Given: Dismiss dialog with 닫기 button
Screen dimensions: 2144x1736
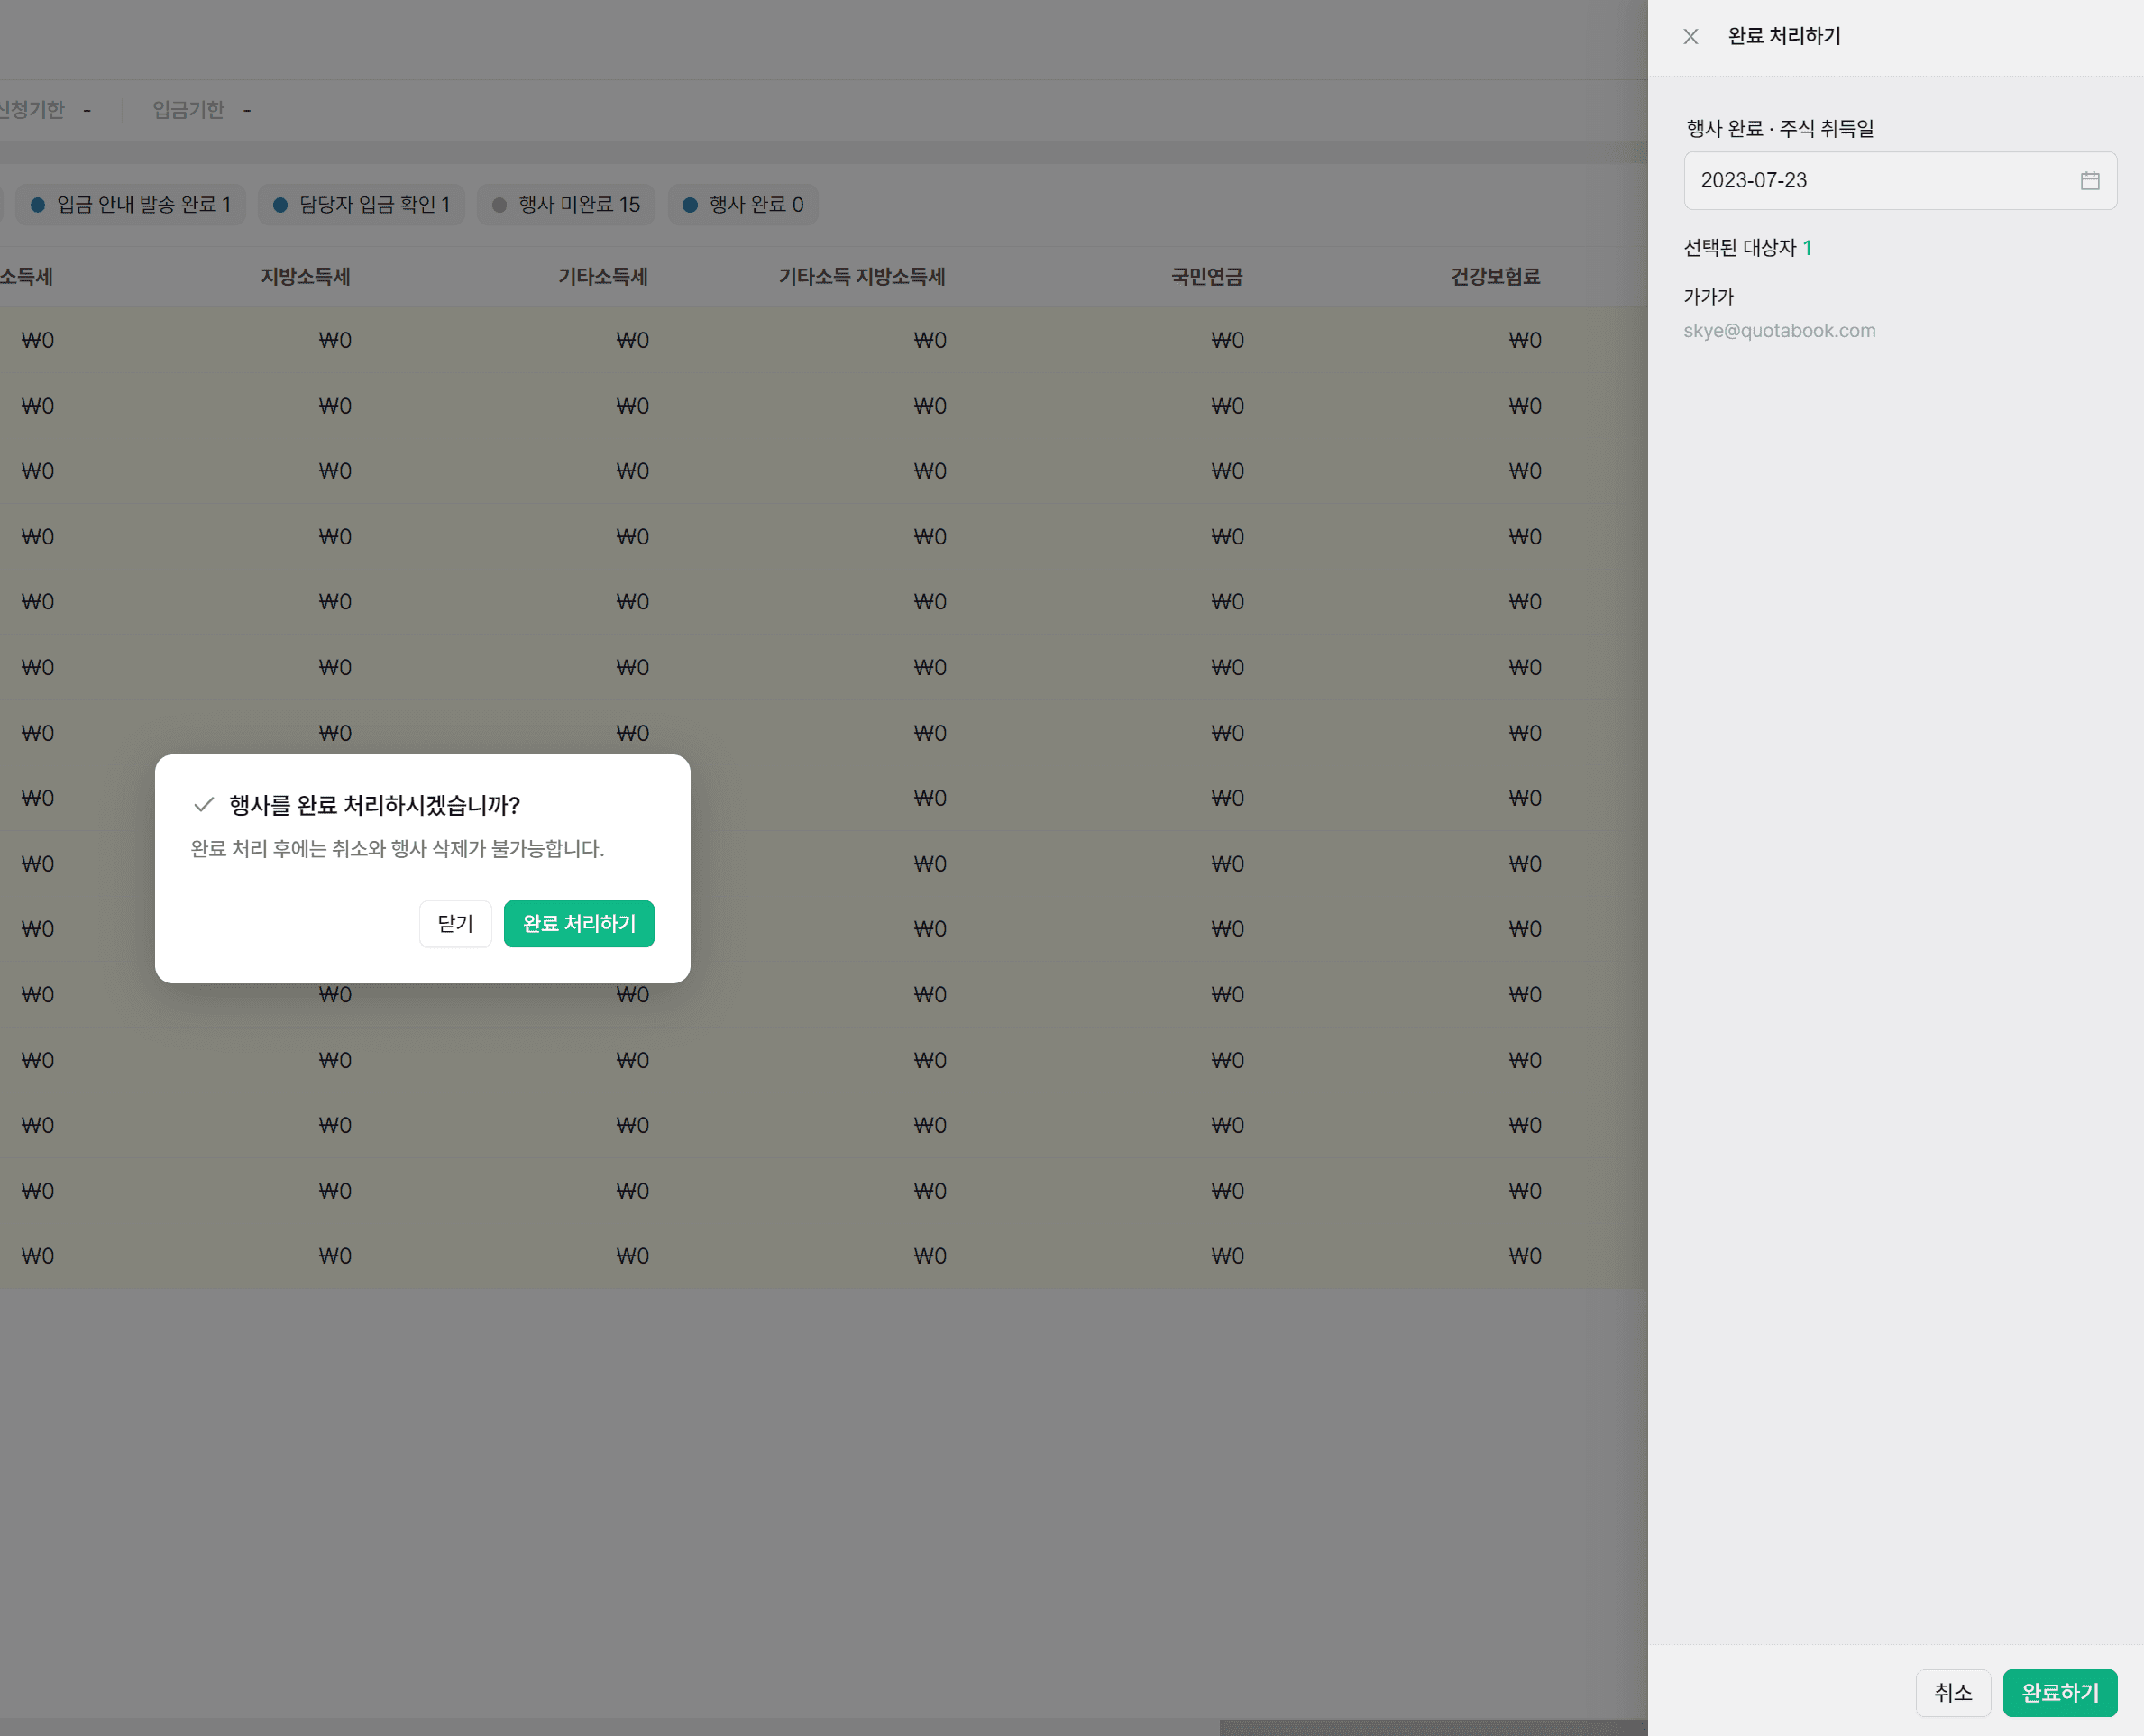Looking at the screenshot, I should 455,923.
